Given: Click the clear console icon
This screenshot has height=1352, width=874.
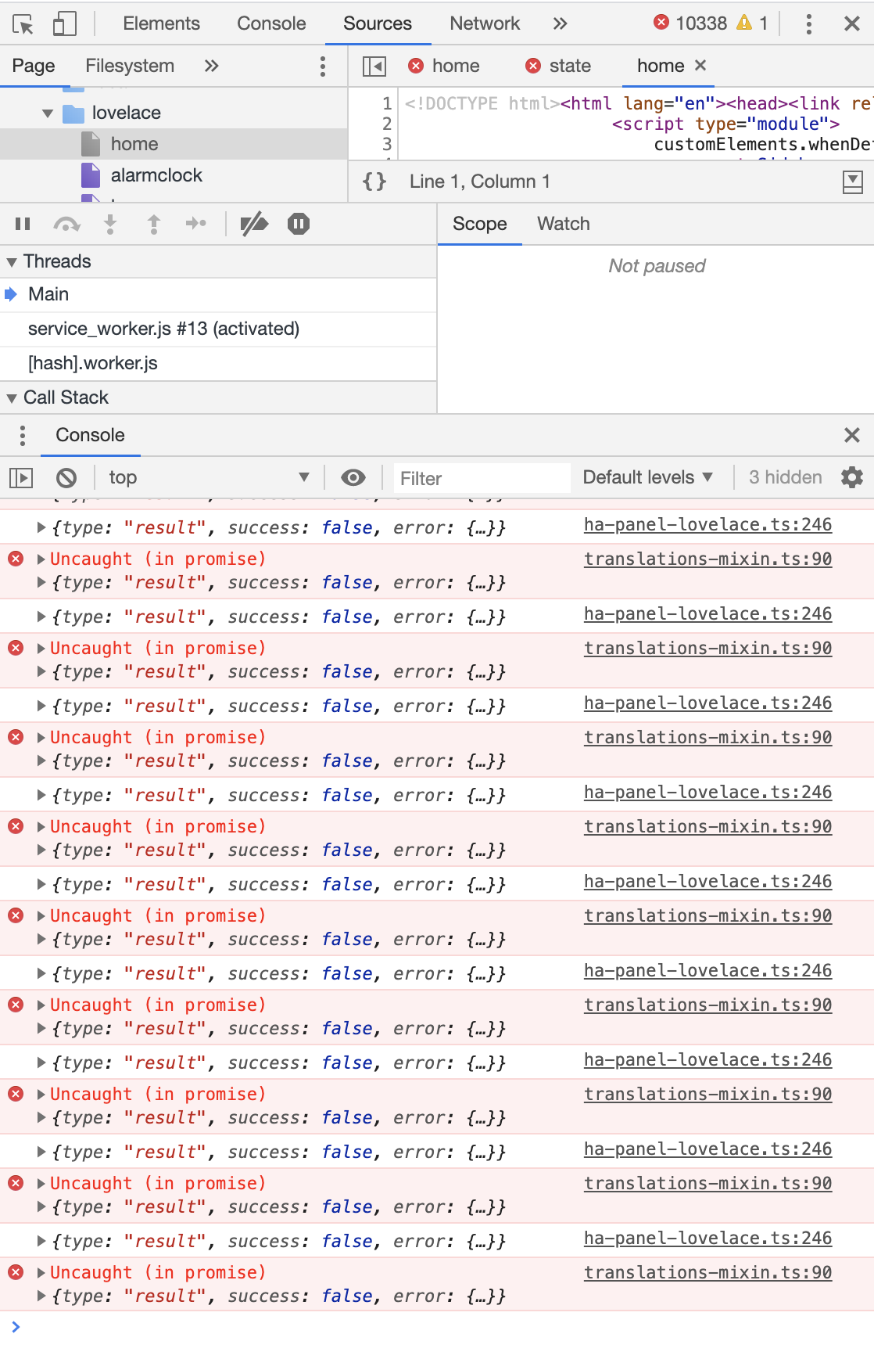Looking at the screenshot, I should (x=66, y=477).
